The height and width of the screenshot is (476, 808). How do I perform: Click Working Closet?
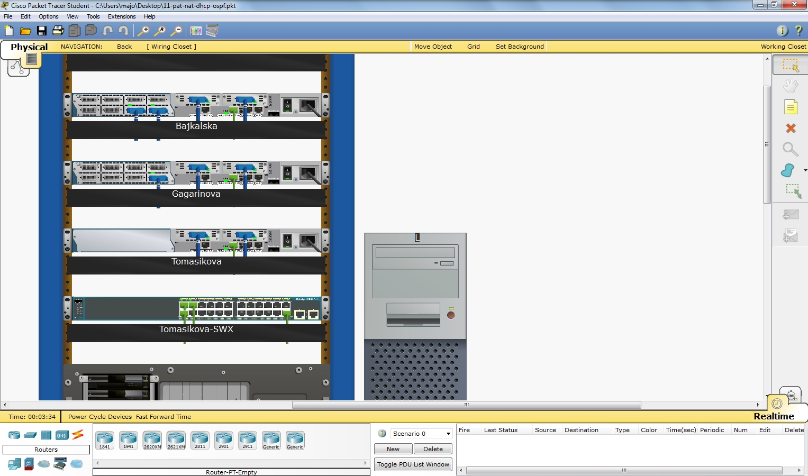(x=783, y=47)
